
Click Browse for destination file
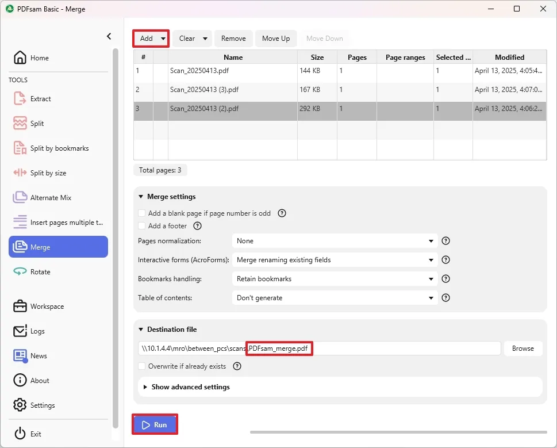coord(523,349)
